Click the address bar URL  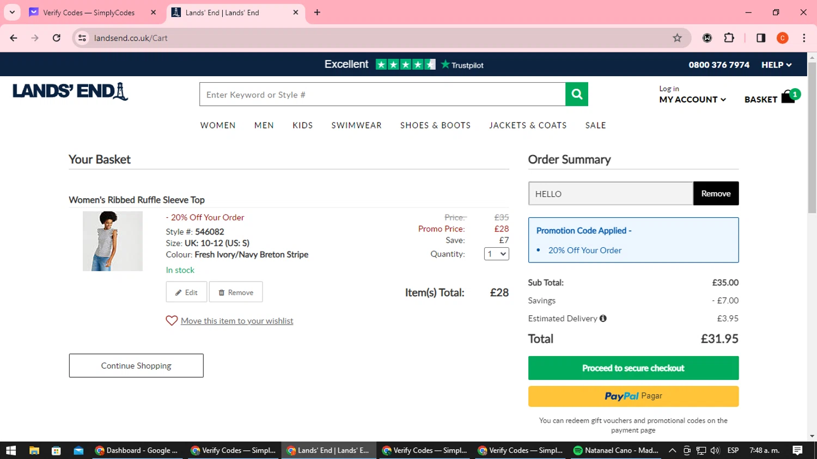click(x=131, y=38)
